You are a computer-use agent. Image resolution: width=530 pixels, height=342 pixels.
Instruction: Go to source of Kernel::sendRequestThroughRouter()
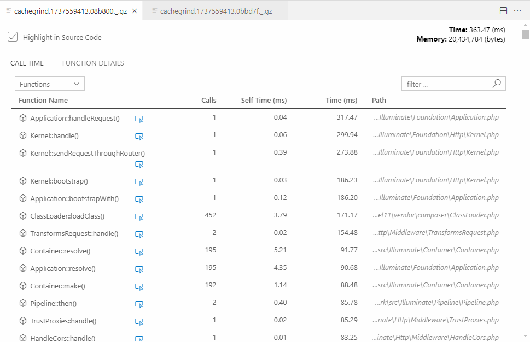click(x=139, y=164)
